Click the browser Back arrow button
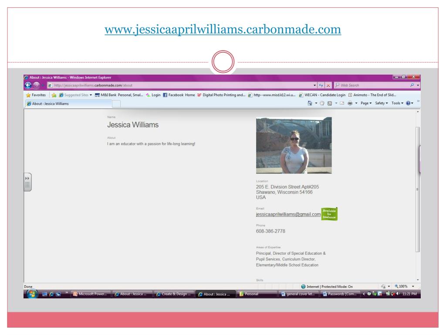This screenshot has width=446, height=335. coord(28,85)
